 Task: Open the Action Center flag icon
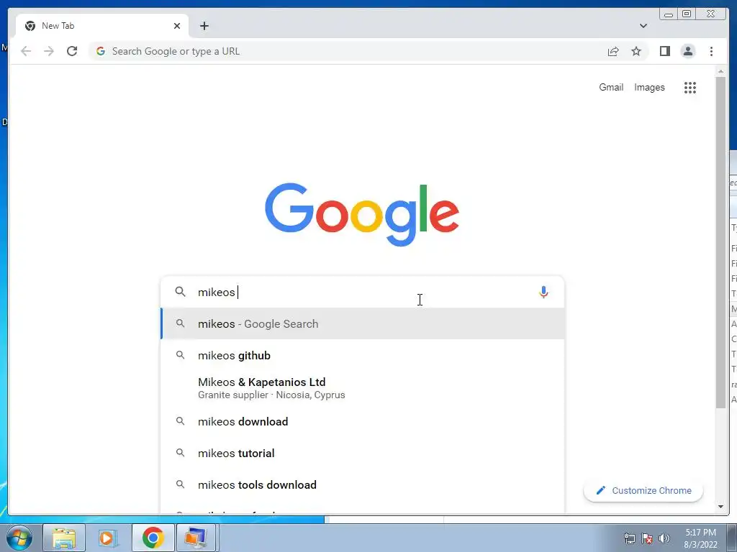[647, 538]
